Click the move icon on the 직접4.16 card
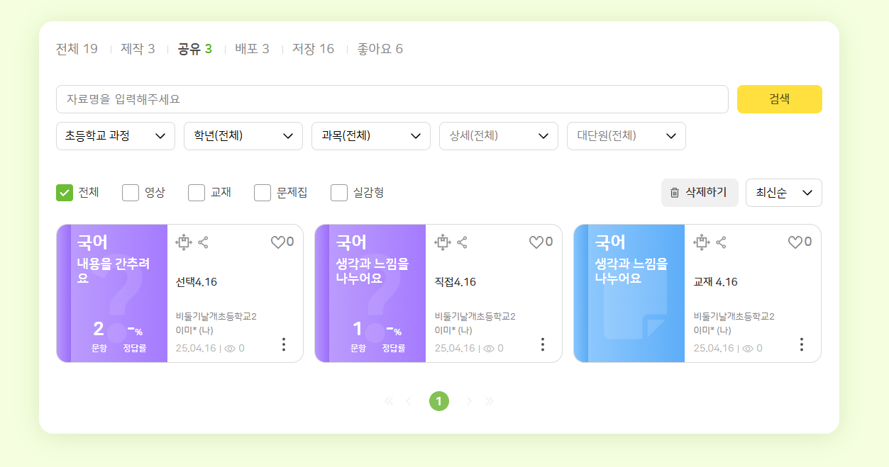The image size is (889, 467). (x=443, y=242)
